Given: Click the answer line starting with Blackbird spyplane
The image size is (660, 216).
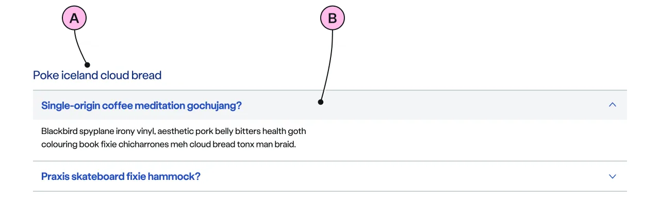Looking at the screenshot, I should (173, 131).
